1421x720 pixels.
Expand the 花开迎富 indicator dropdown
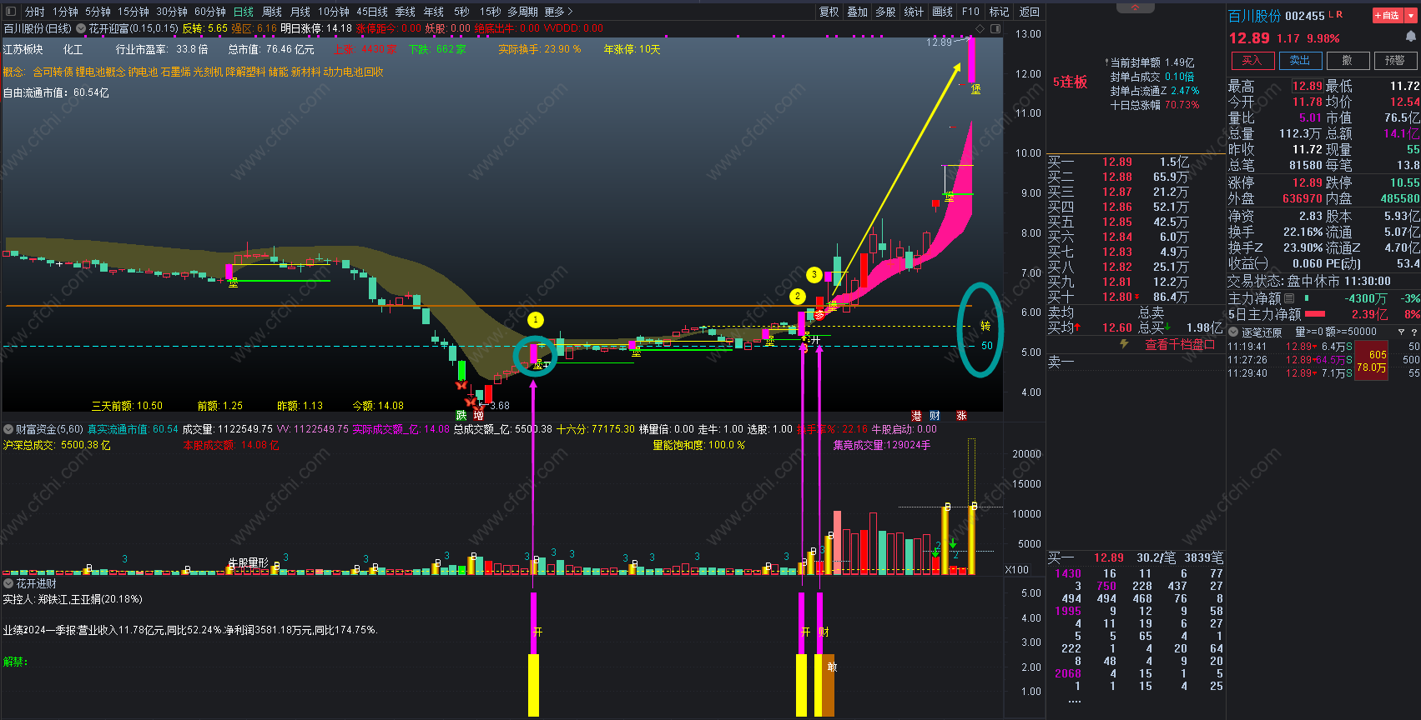pyautogui.click(x=82, y=28)
